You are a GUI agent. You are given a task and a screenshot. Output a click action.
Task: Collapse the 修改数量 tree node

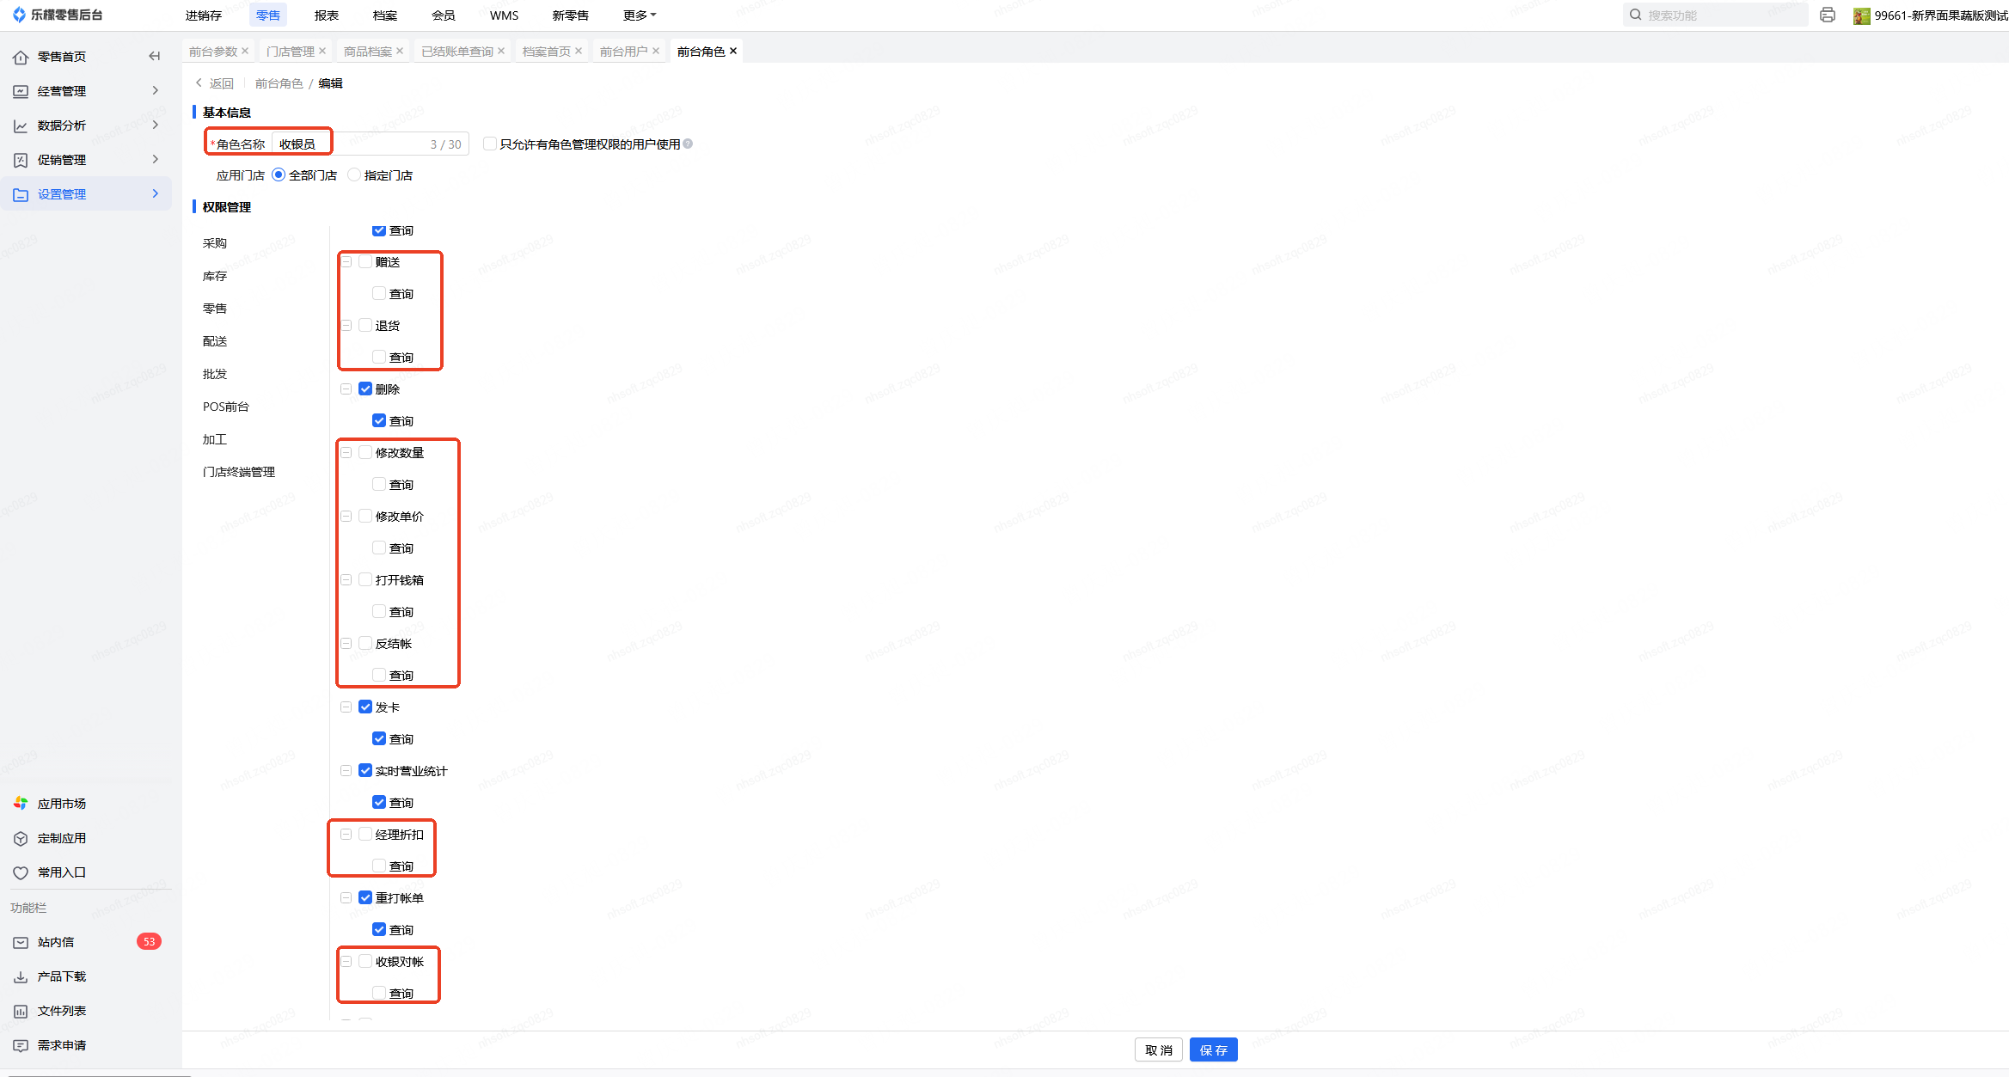click(x=346, y=453)
